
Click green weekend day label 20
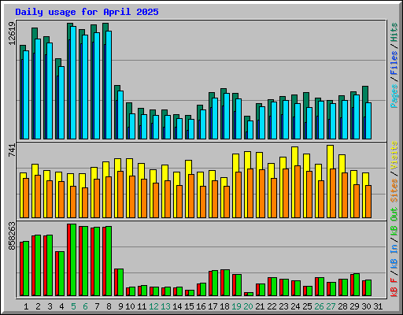(248, 306)
